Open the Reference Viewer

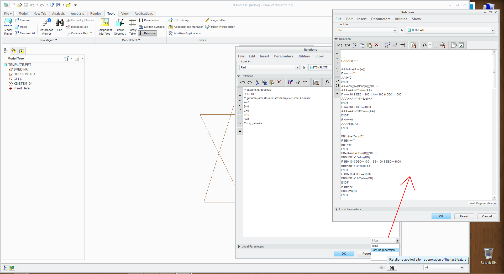[x=46, y=26]
